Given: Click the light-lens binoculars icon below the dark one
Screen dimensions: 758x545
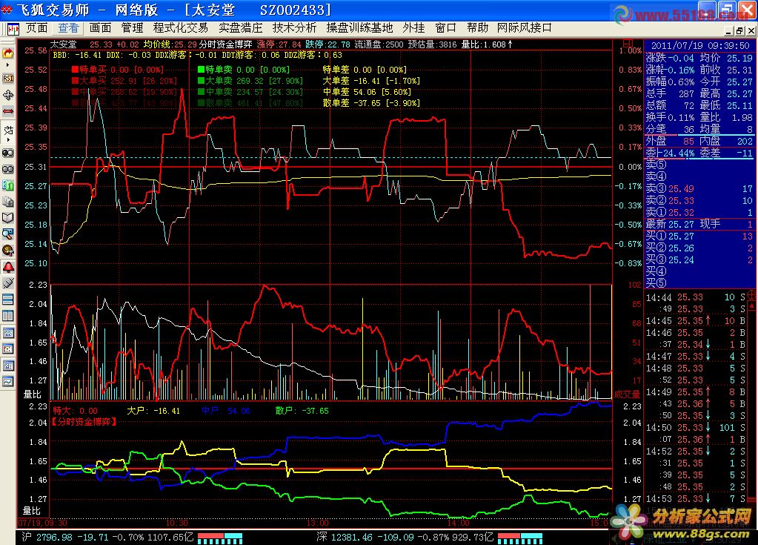Looking at the screenshot, I should click(x=8, y=169).
